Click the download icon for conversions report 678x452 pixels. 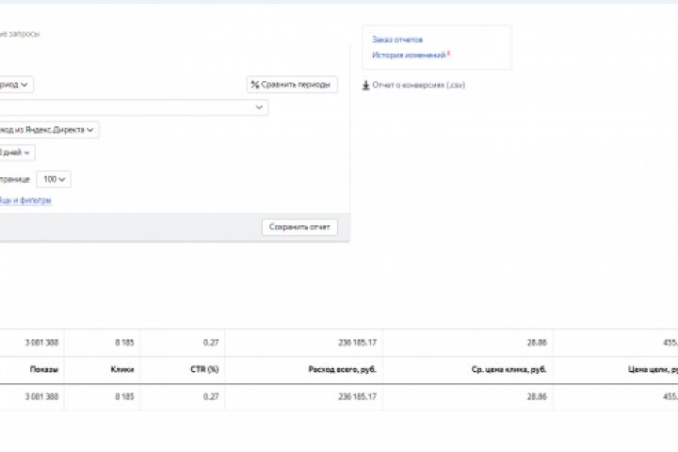tap(365, 86)
